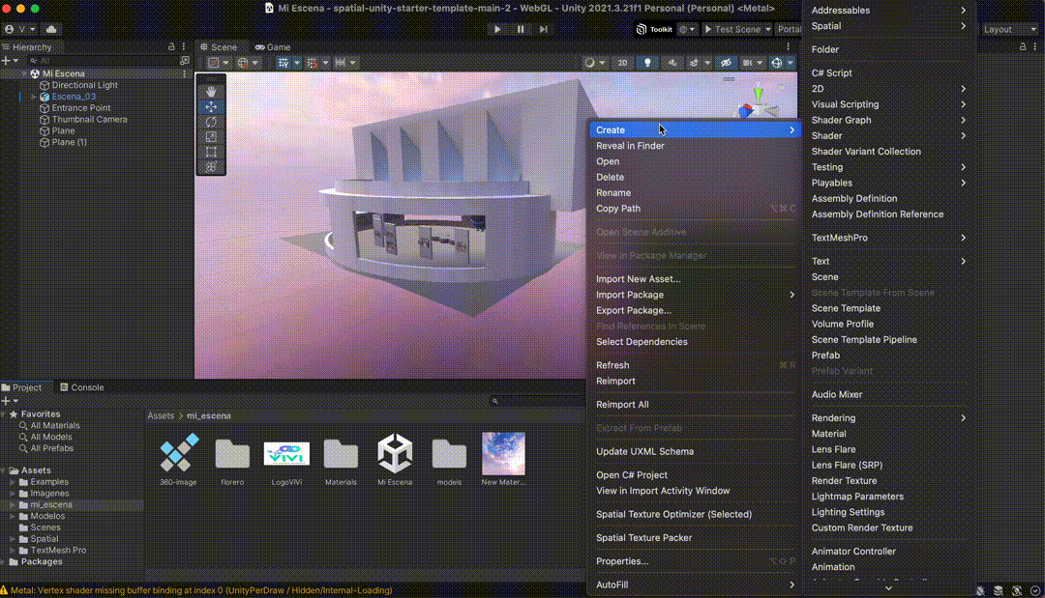The image size is (1045, 598).
Task: Open the Test Scene dropdown arrow
Action: [767, 29]
